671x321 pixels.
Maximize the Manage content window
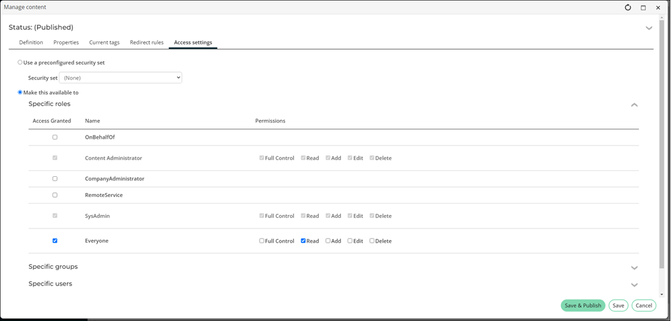[643, 7]
